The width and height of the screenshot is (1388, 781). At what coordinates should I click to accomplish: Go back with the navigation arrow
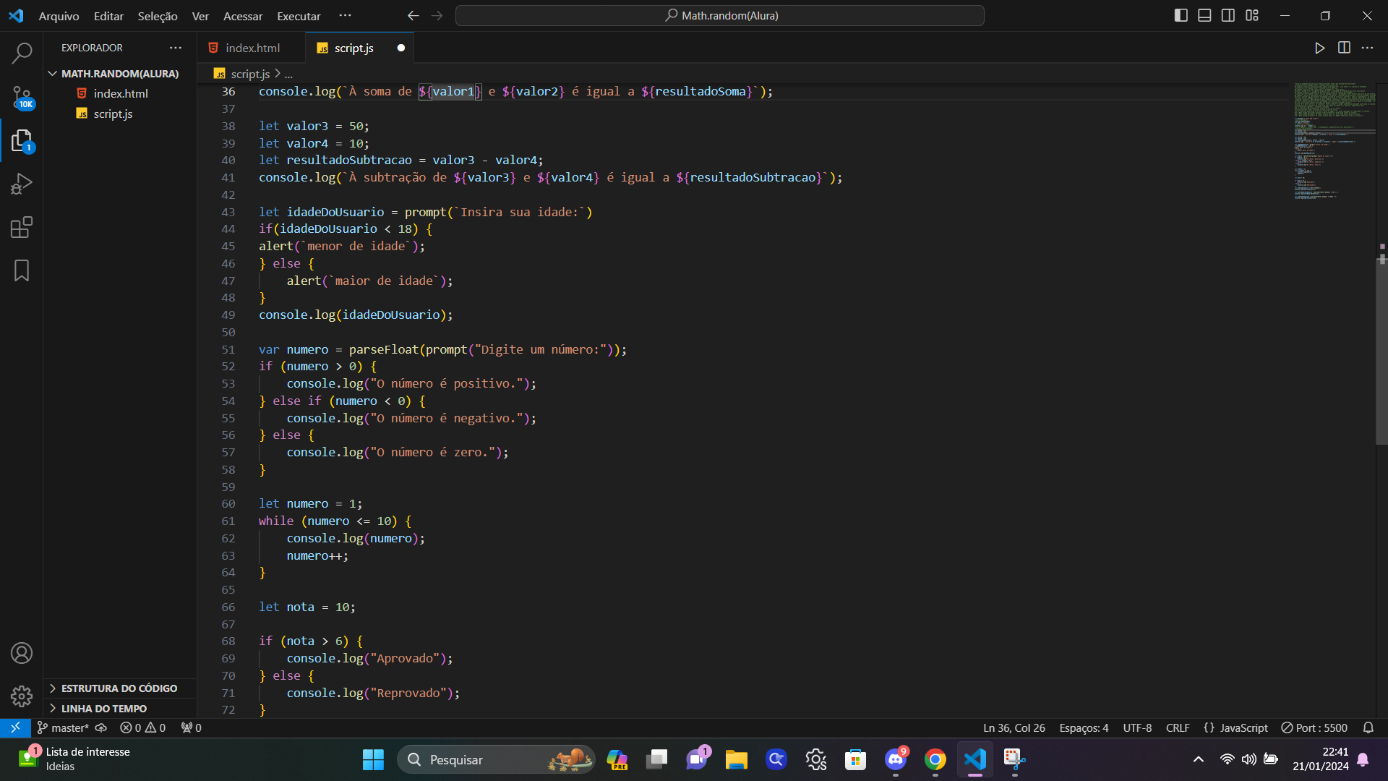pyautogui.click(x=413, y=15)
